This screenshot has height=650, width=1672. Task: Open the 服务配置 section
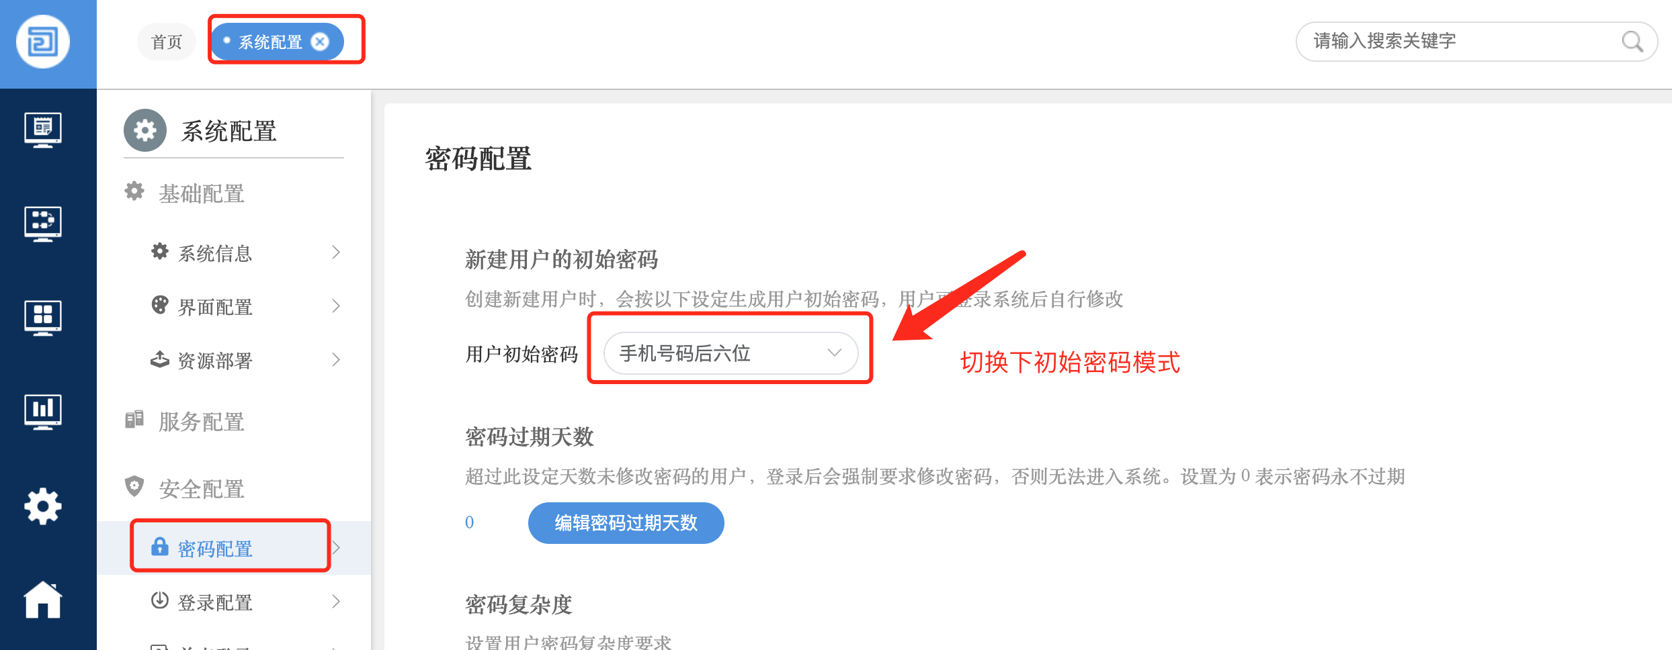(x=202, y=422)
